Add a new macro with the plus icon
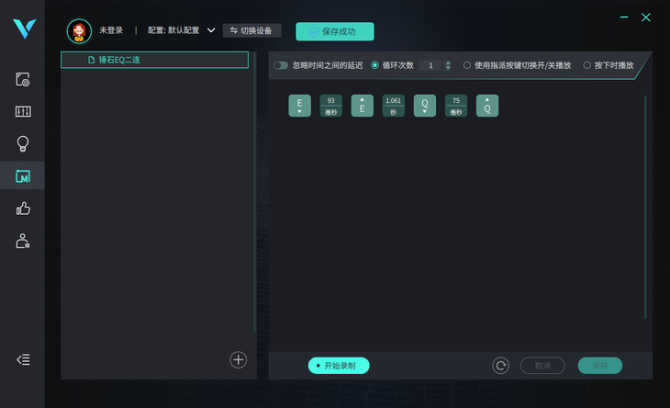The width and height of the screenshot is (670, 408). [x=239, y=359]
